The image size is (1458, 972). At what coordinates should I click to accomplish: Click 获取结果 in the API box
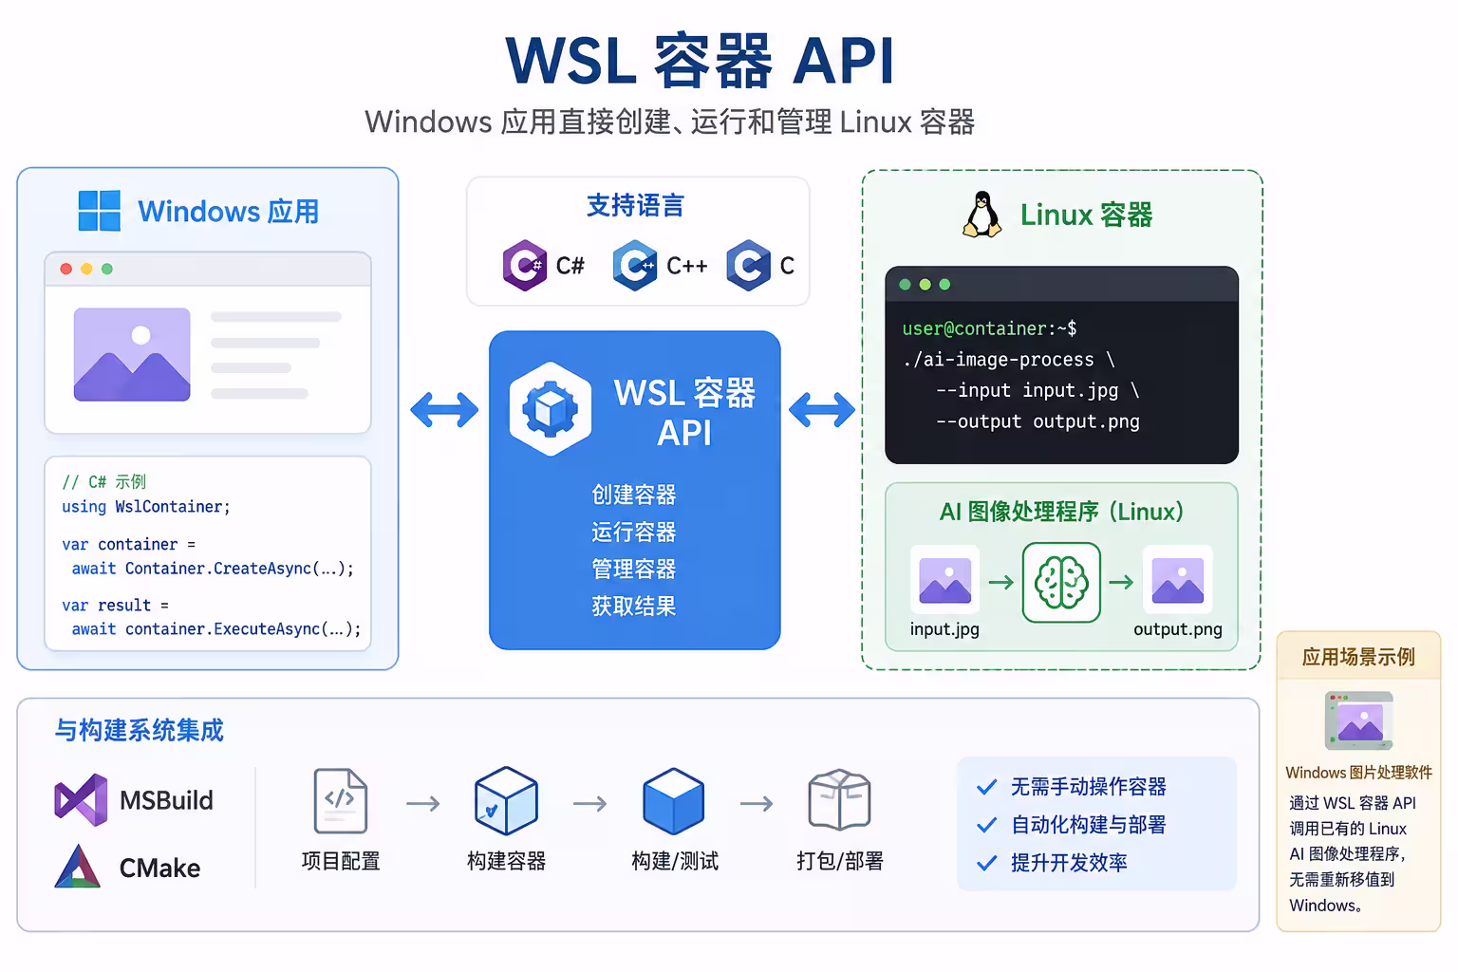pyautogui.click(x=634, y=606)
